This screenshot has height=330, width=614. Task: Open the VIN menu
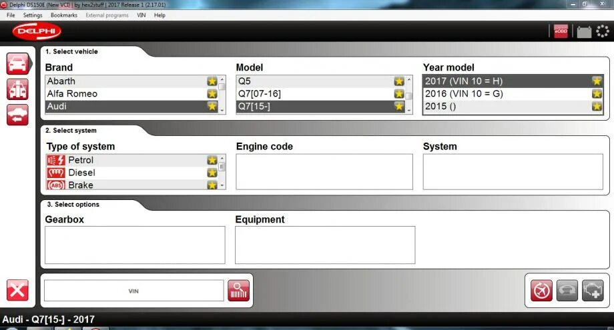141,15
